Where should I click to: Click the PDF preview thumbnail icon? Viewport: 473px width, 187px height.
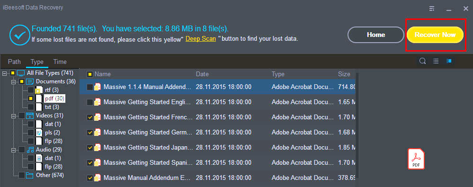[416, 159]
